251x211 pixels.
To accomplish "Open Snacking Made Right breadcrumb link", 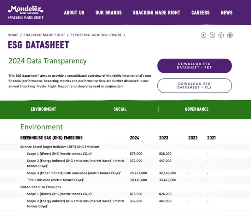I will click(44, 35).
